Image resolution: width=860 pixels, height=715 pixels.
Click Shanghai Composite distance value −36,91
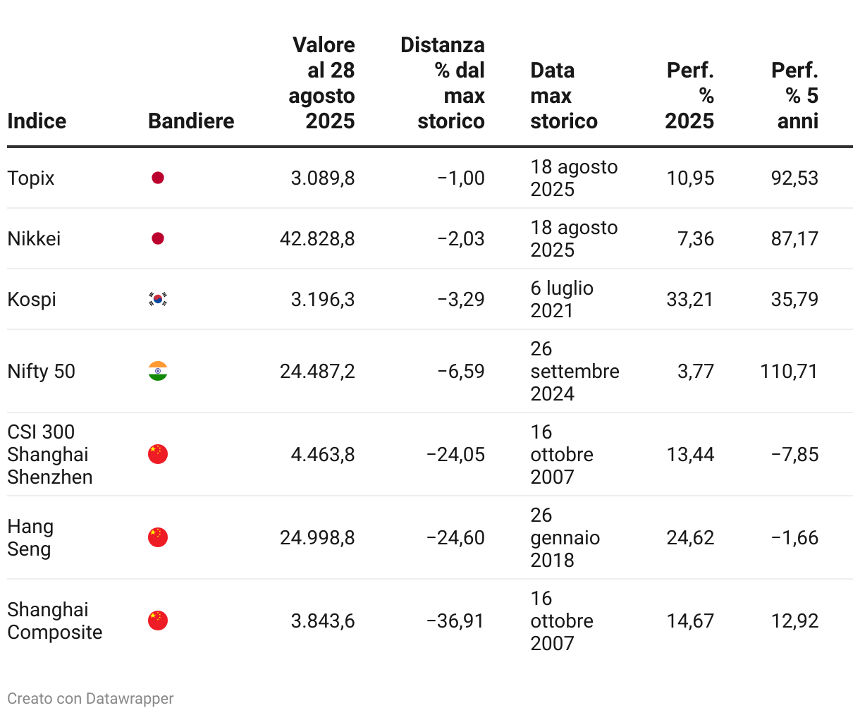pos(455,621)
